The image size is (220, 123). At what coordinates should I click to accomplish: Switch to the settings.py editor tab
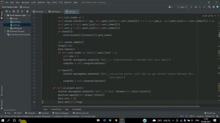coord(56,12)
